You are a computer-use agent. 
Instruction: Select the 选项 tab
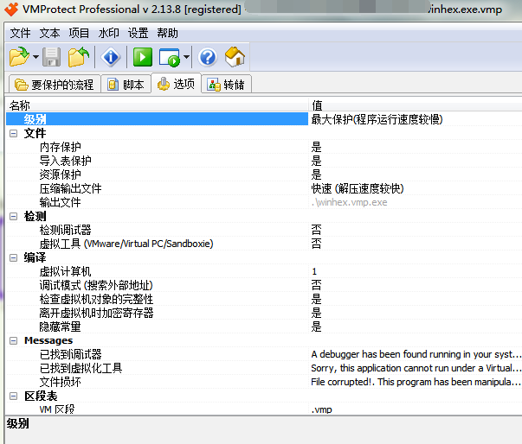tap(176, 84)
